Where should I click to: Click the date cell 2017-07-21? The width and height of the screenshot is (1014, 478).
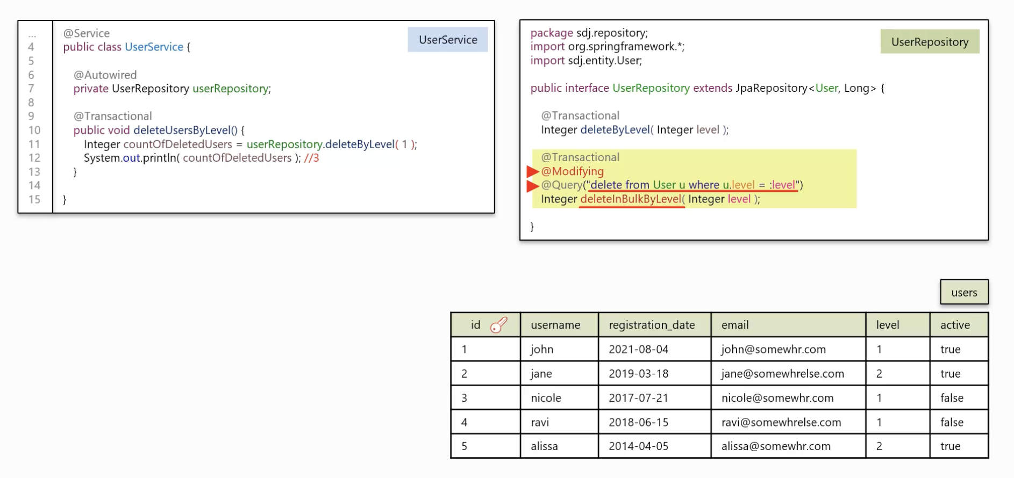pyautogui.click(x=654, y=398)
